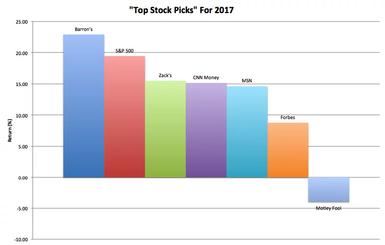Click the "Top Stock Picks" For 2017 chart title
Screen dimensions: 385x245
[192, 9]
